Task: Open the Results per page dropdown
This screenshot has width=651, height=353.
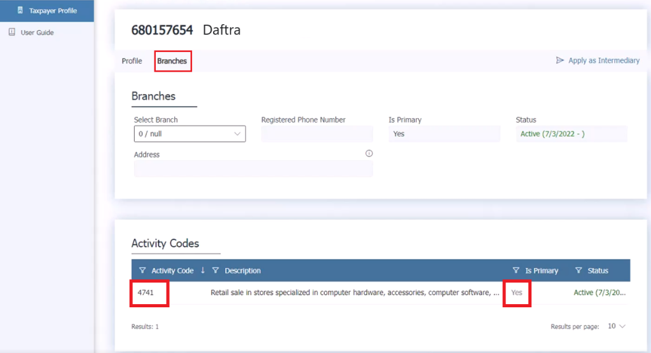Action: pos(617,326)
